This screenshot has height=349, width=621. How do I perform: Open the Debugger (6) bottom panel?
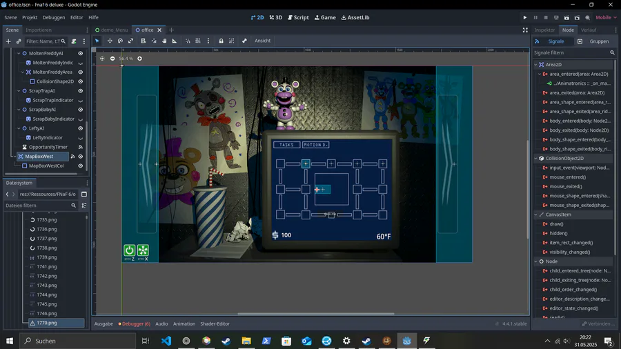[x=135, y=323]
